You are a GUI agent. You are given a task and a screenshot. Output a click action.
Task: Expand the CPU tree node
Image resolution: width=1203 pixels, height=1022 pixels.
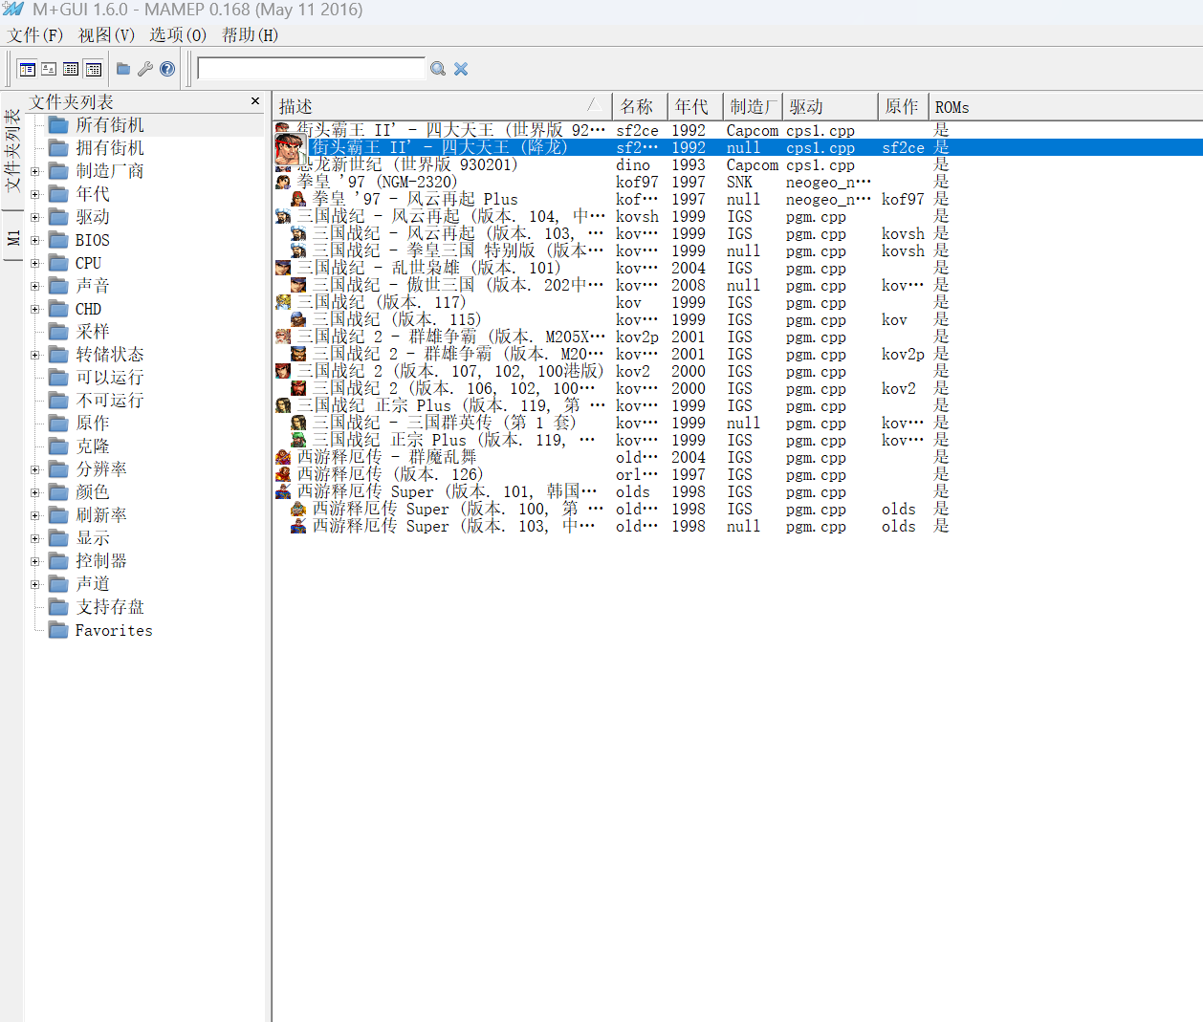[35, 263]
